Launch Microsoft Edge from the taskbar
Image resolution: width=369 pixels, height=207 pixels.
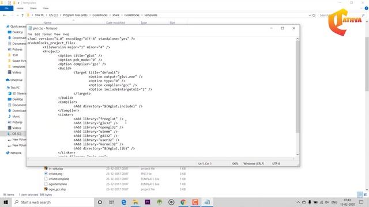coord(124,202)
